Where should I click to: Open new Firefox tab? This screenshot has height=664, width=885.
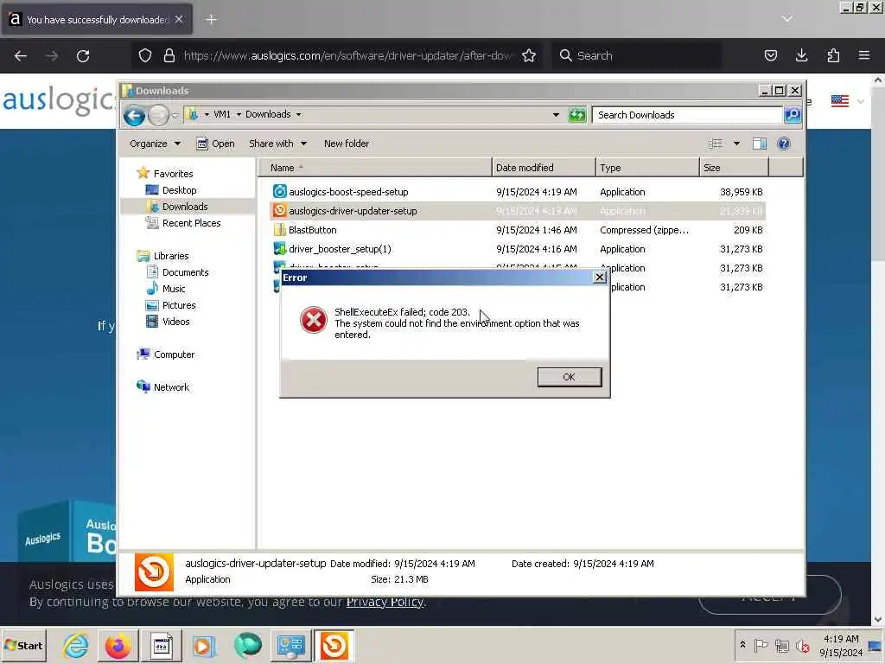tap(211, 20)
